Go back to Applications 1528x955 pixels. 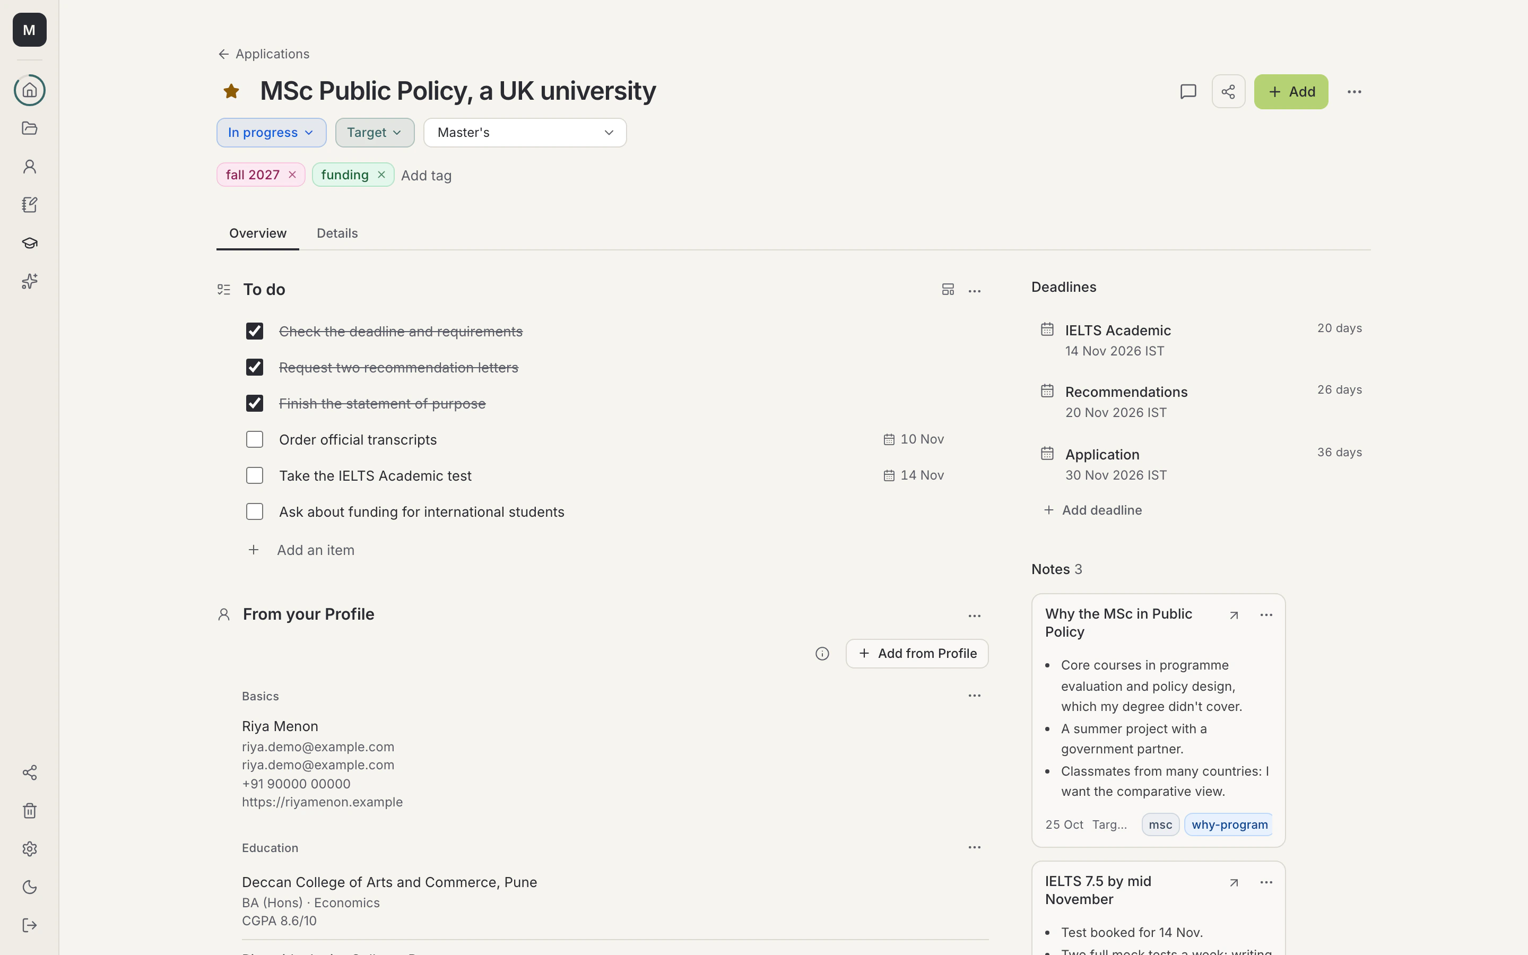263,54
